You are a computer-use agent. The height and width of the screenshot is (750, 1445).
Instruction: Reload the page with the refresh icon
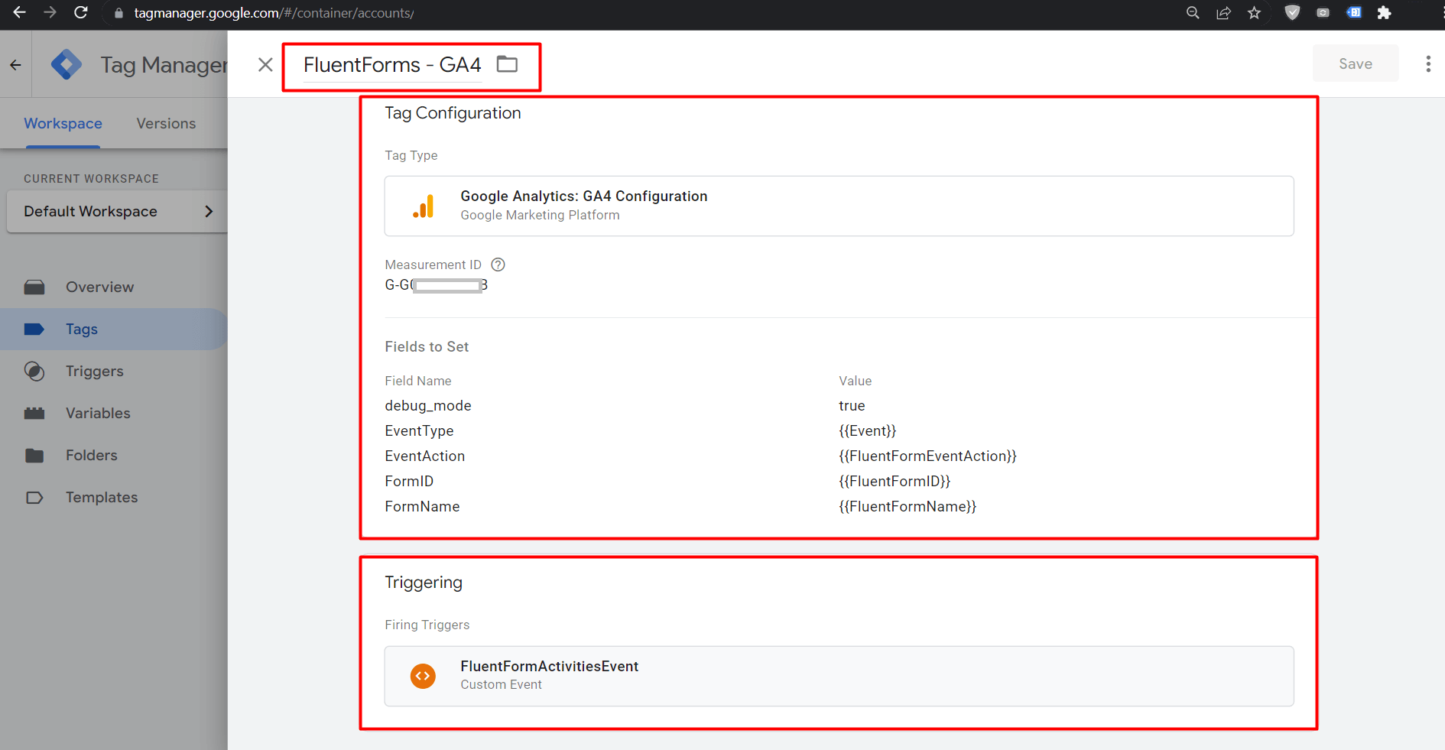tap(80, 12)
